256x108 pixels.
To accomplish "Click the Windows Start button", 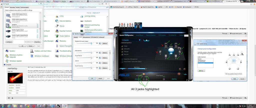I will [x=3, y=106].
